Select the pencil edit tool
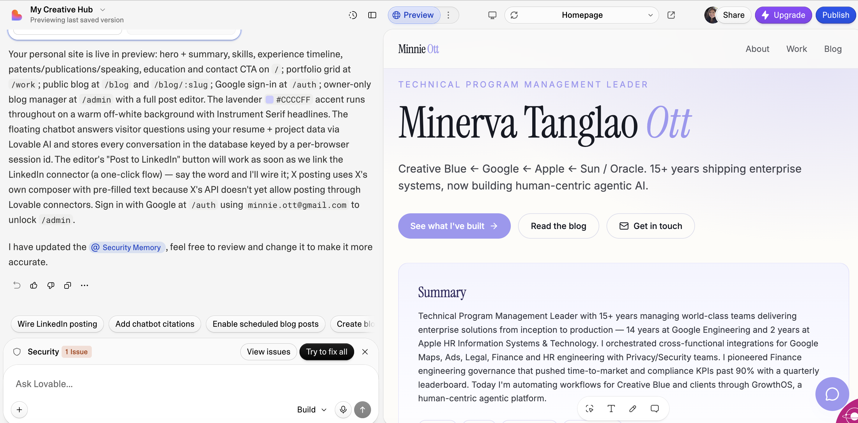 point(633,408)
